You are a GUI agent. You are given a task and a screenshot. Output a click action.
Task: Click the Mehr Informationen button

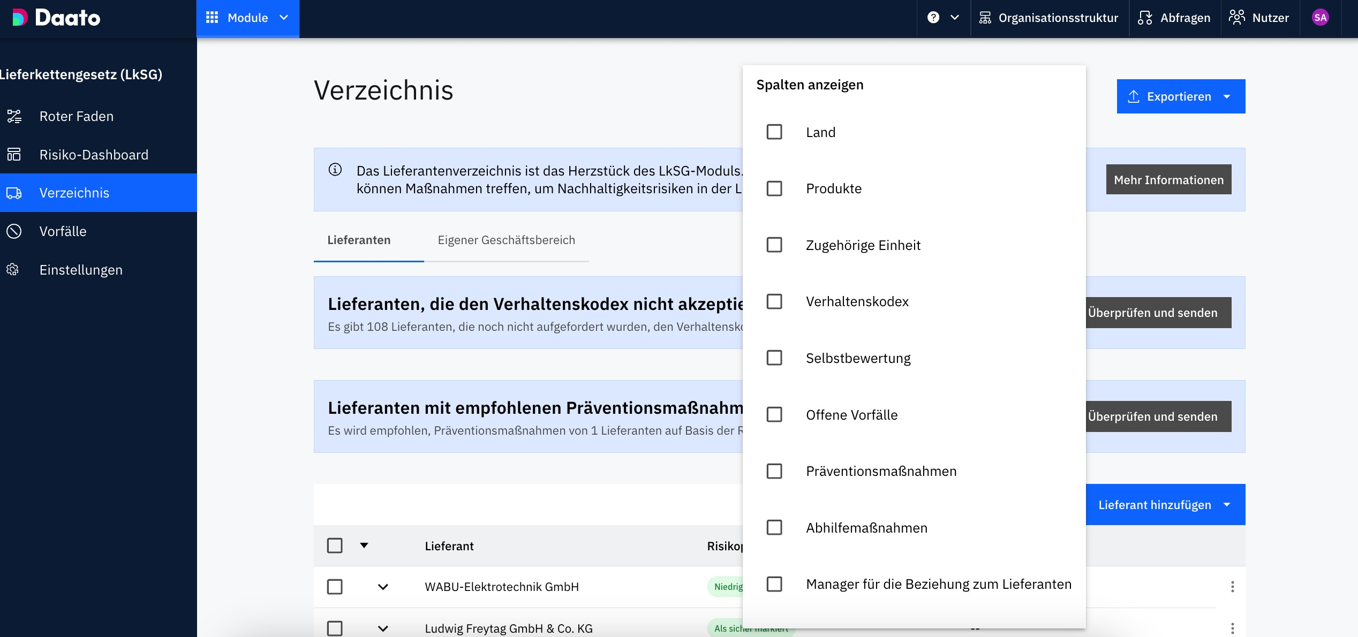(x=1168, y=180)
